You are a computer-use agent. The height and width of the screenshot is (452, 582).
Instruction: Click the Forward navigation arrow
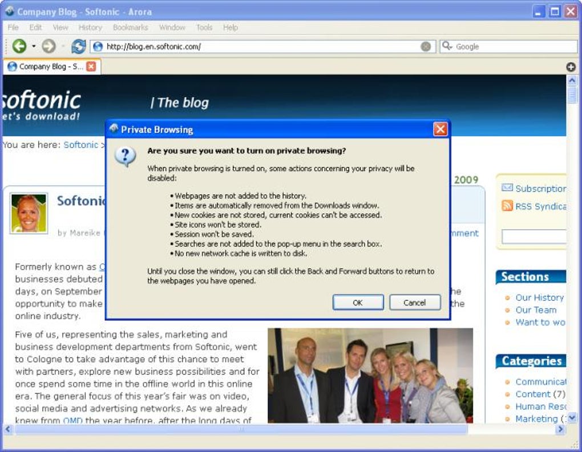pos(48,46)
